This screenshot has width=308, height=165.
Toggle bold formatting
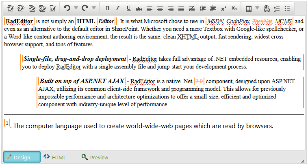(107, 8)
